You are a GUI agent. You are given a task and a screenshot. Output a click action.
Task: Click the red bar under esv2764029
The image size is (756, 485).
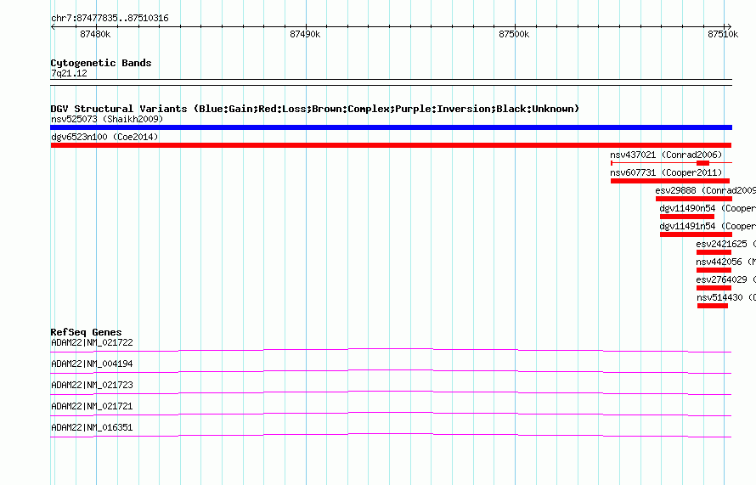[714, 288]
